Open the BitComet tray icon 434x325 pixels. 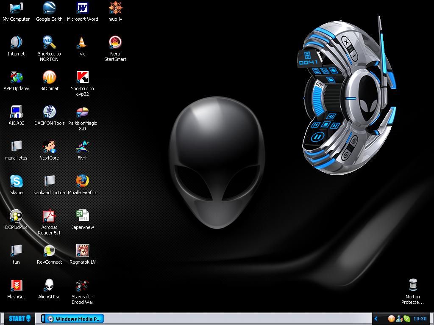(391, 319)
